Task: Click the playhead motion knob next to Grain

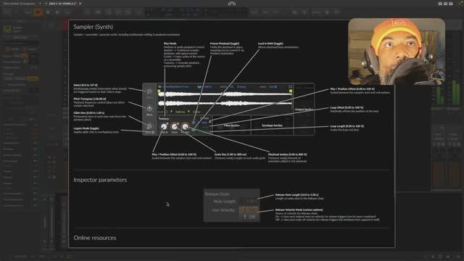Action: tap(186, 127)
